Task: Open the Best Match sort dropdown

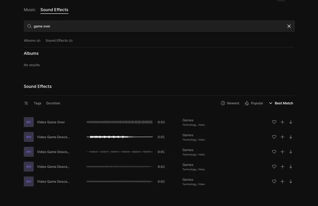Action: (281, 103)
